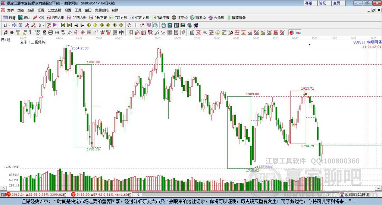Expand the candlestick style dropdown arrow
382x205 pixels.
[44, 25]
